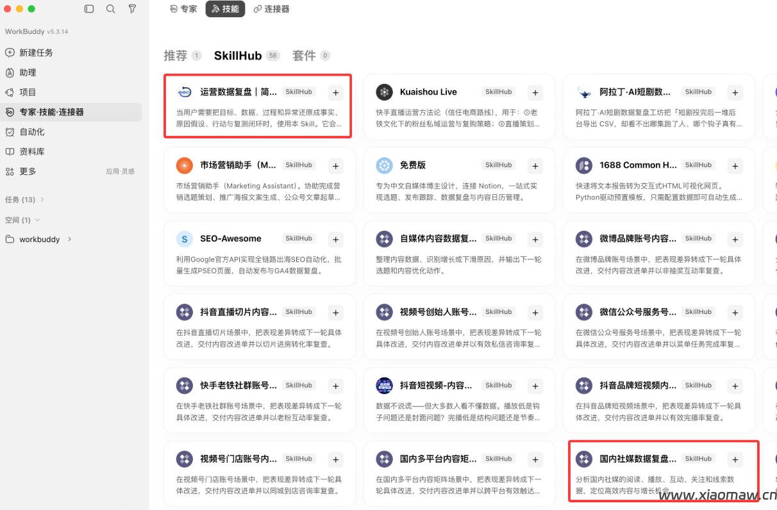Add 阿拉丁·AI短剧数 skill with plus
The image size is (777, 510).
pos(735,93)
